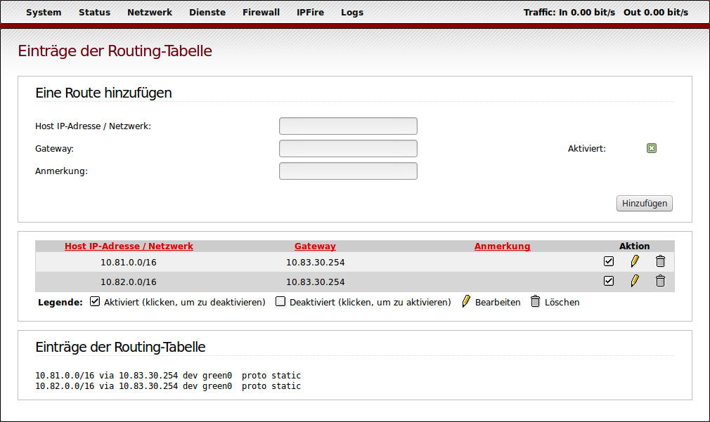The height and width of the screenshot is (422, 710).
Task: Click the Gateway input field
Action: 348,148
